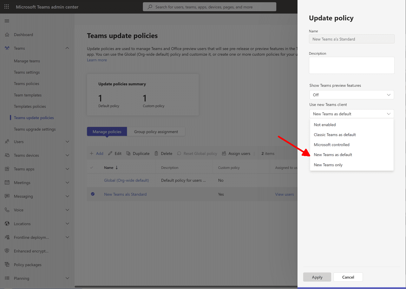
Task: Open the Show Teams preview features dropdown
Action: tap(351, 95)
